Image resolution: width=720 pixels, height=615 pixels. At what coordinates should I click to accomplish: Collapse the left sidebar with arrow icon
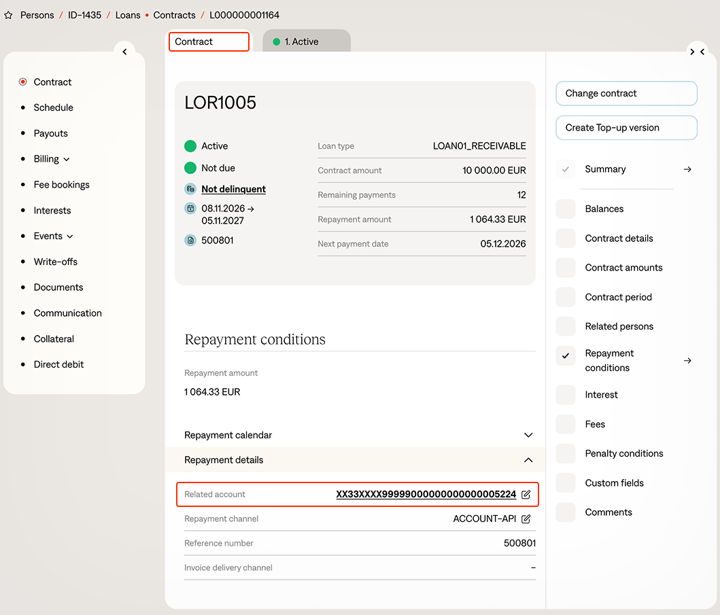click(124, 52)
